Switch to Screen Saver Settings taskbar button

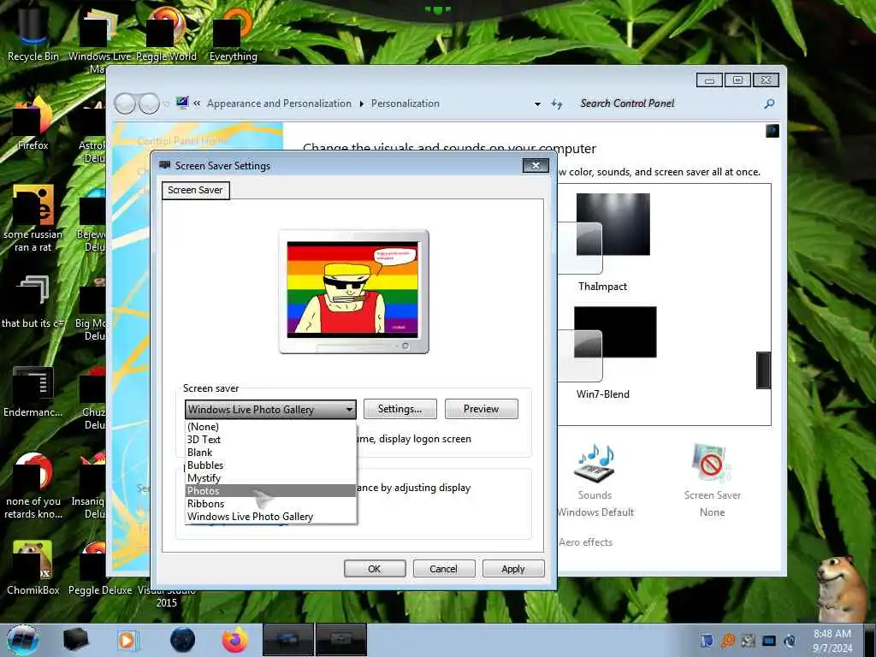pos(340,640)
